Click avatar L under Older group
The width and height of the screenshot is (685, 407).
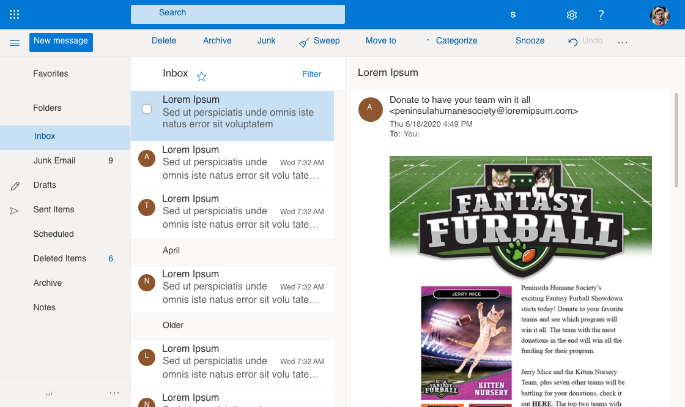147,357
